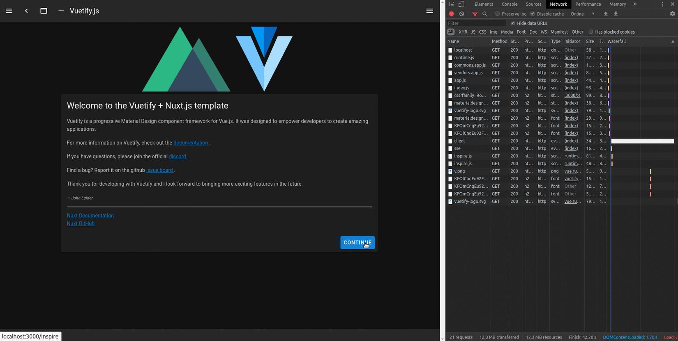This screenshot has width=678, height=341.
Task: Select the All resource type filter
Action: pyautogui.click(x=451, y=32)
